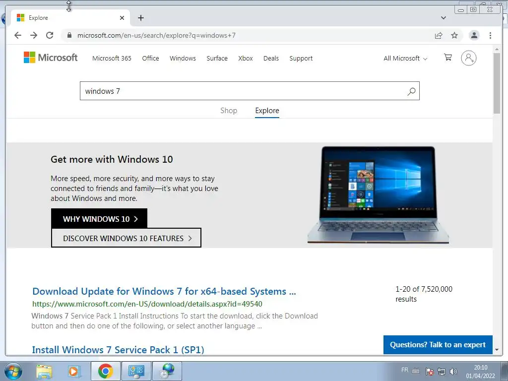The height and width of the screenshot is (381, 508).
Task: Open the globe clock taskbar item
Action: point(167,371)
